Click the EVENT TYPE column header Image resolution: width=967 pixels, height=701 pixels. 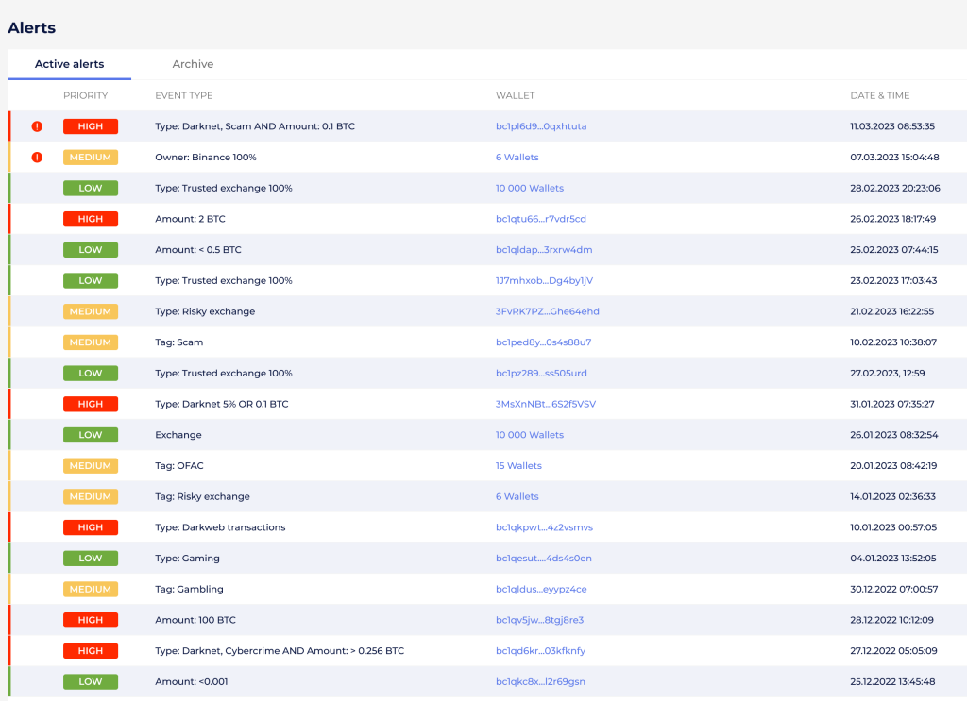pos(183,95)
